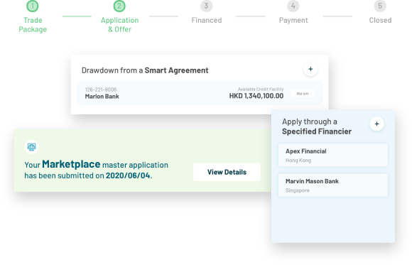Click the Marketplace monitor icon
The height and width of the screenshot is (265, 412).
coord(31,146)
